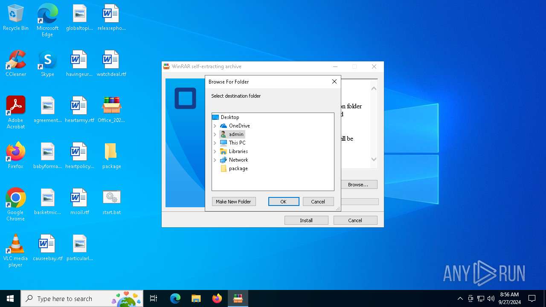Select the agreement... image file icon
Image resolution: width=546 pixels, height=307 pixels.
[47, 110]
